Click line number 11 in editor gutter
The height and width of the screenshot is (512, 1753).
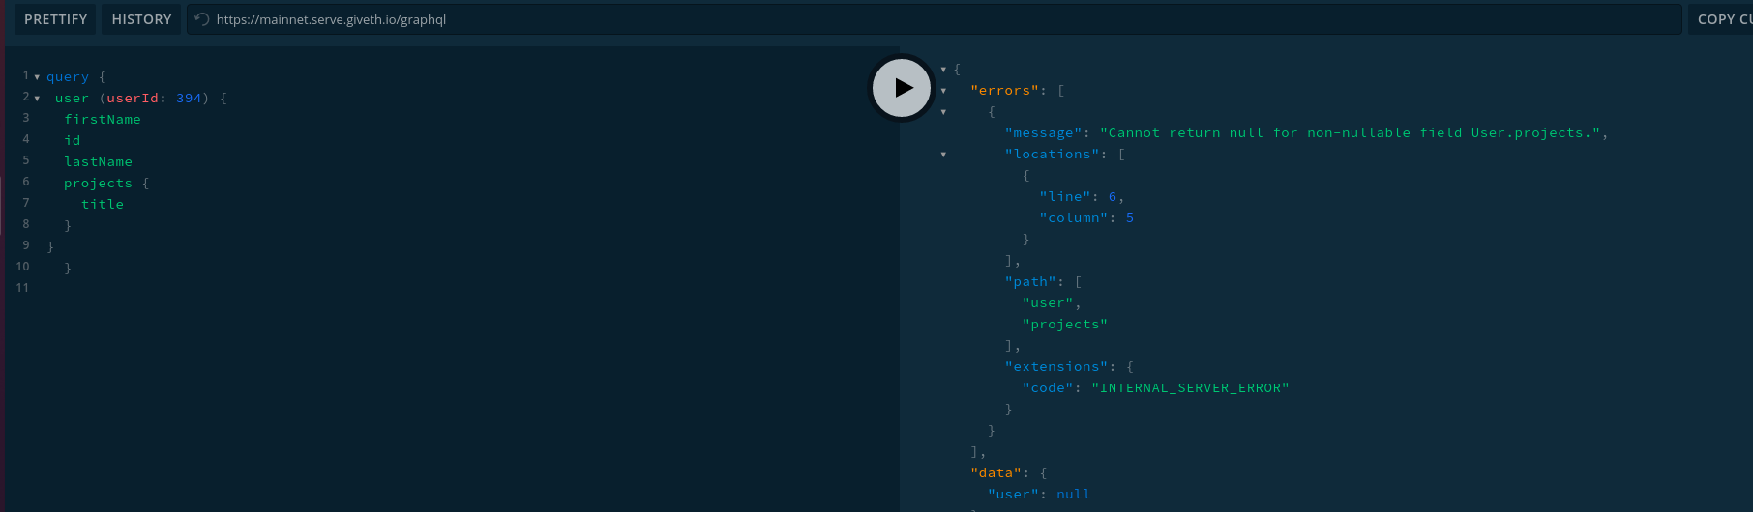point(22,288)
